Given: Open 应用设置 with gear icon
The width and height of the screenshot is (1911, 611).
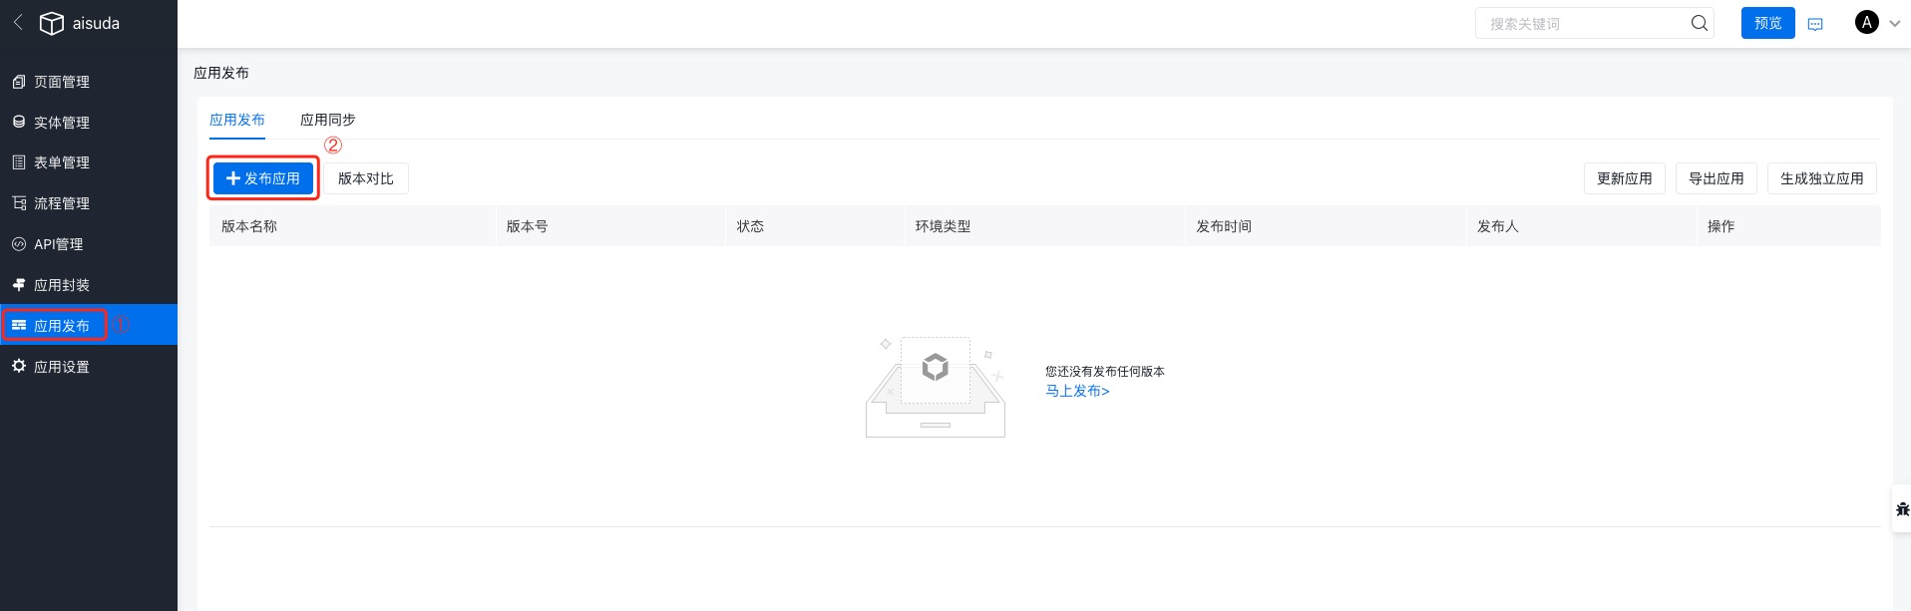Looking at the screenshot, I should point(62,367).
